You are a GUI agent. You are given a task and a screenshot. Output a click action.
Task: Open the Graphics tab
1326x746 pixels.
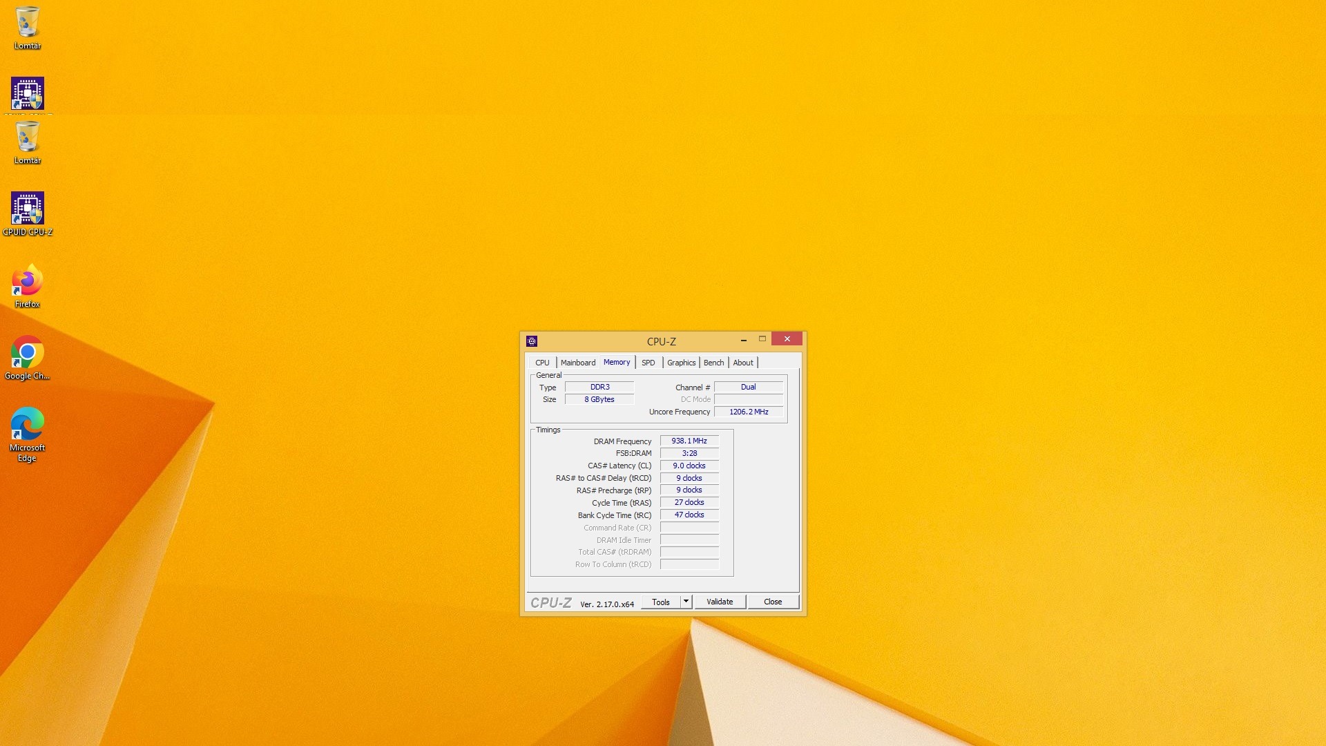(x=681, y=363)
